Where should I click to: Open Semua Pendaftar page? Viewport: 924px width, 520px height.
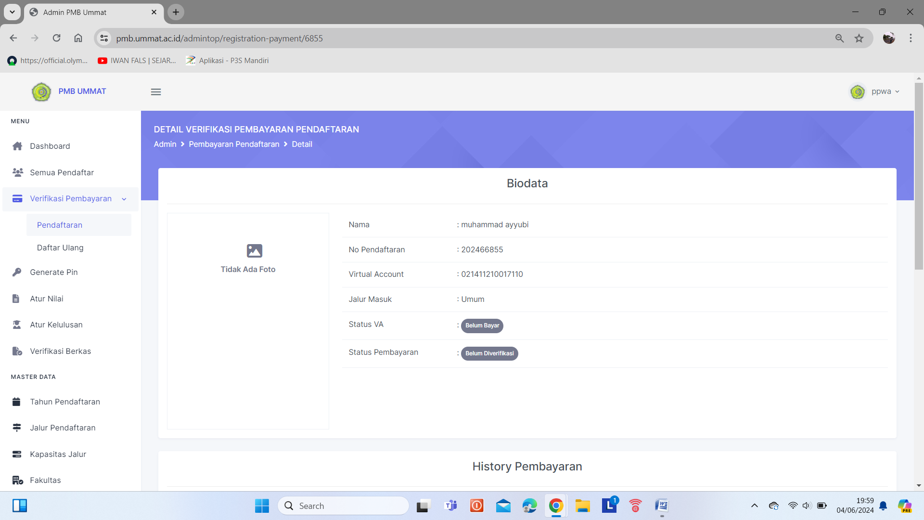(x=62, y=172)
